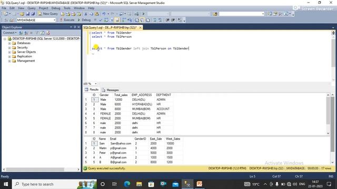Viewport: 337px width, 189px height.
Task: Expand the Databases folder
Action: (9, 43)
